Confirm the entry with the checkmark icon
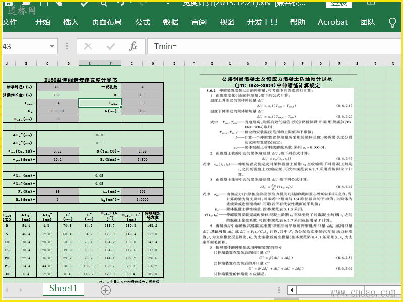 (x=111, y=46)
